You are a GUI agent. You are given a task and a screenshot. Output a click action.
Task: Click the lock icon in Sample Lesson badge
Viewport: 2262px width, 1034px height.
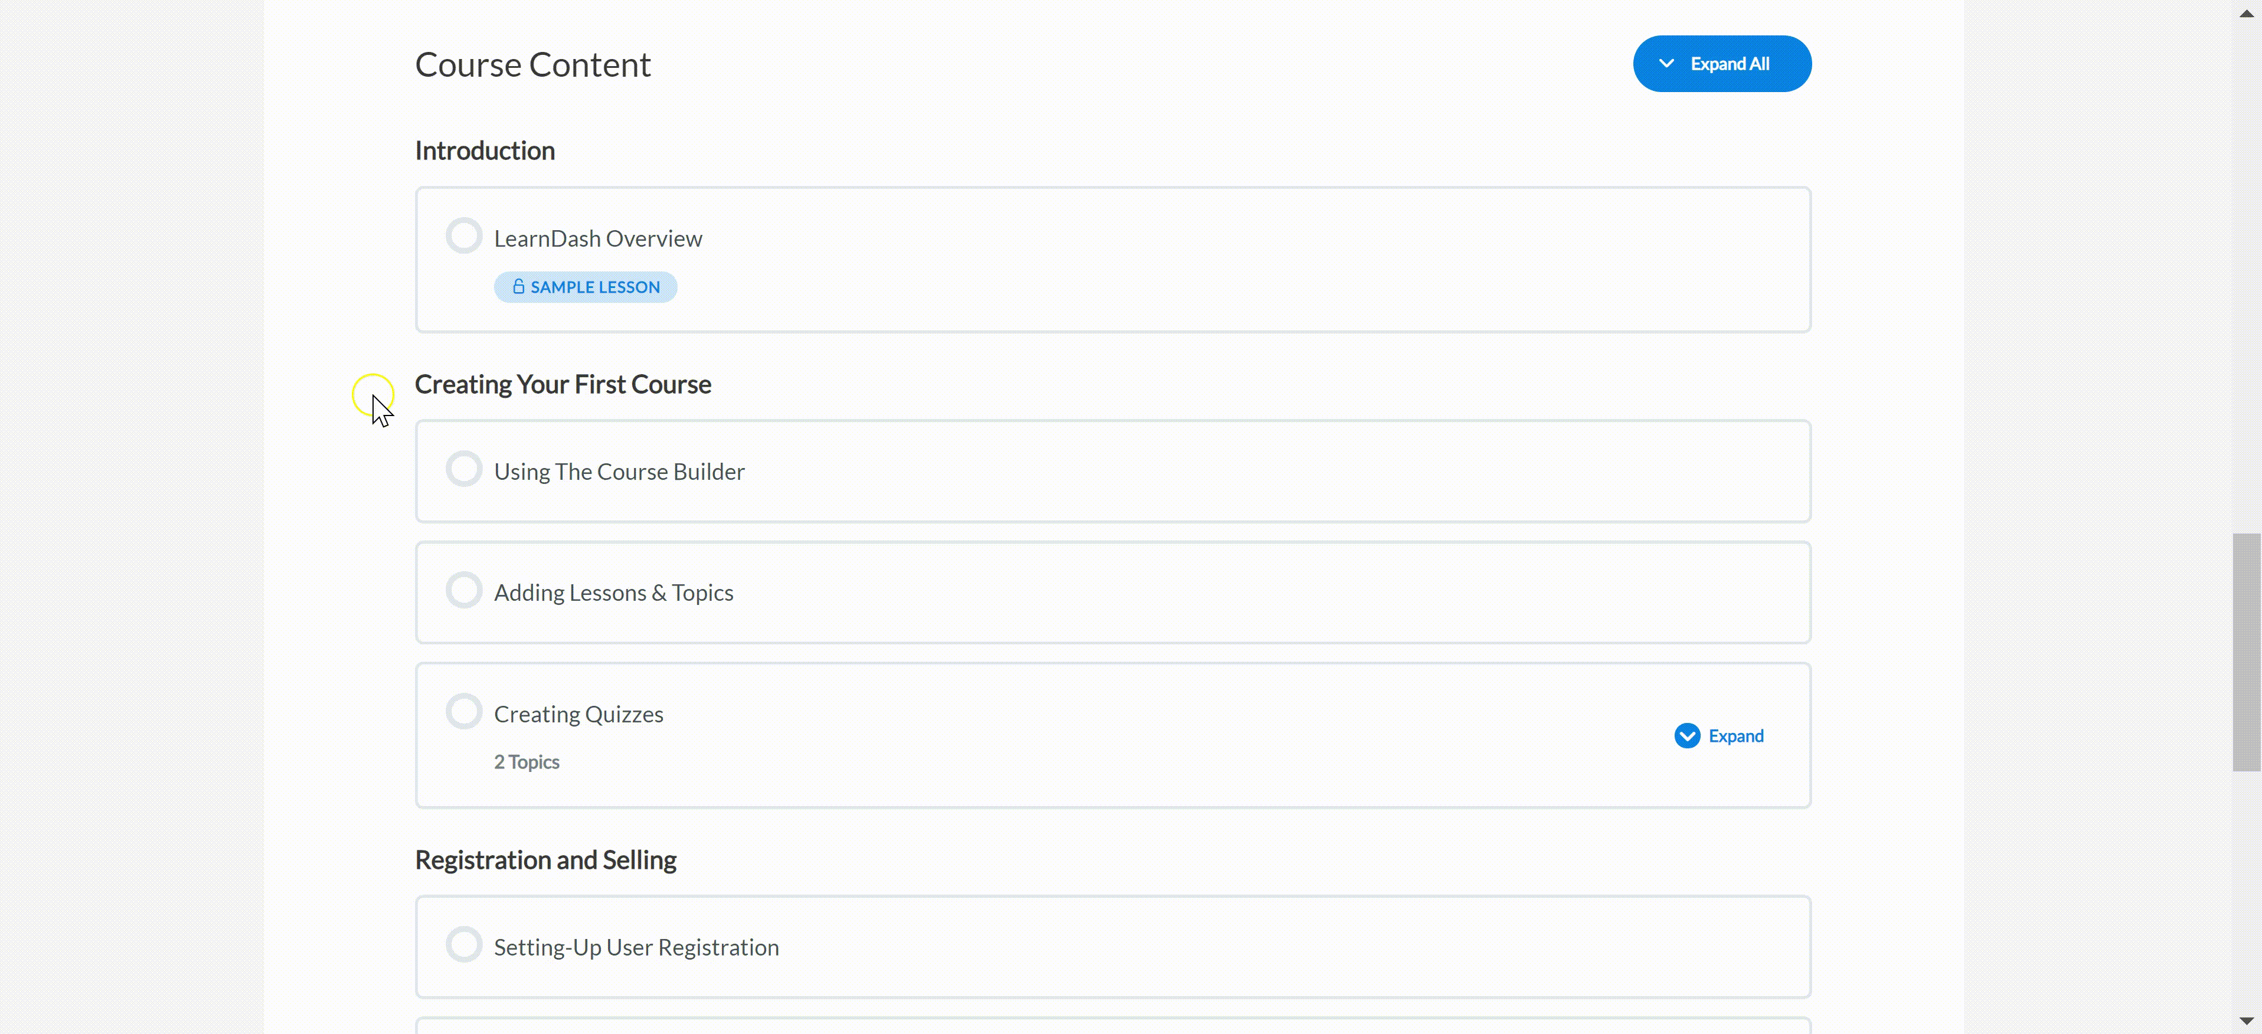click(518, 286)
